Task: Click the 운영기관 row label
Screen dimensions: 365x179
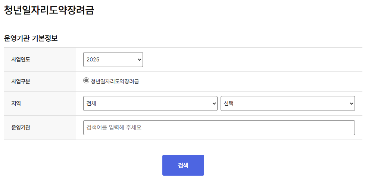Action: pyautogui.click(x=21, y=128)
